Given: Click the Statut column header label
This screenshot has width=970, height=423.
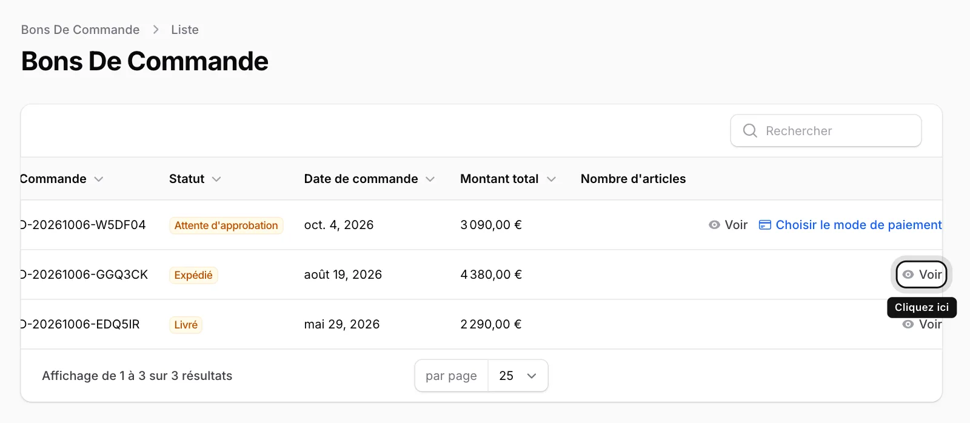Looking at the screenshot, I should click(187, 179).
